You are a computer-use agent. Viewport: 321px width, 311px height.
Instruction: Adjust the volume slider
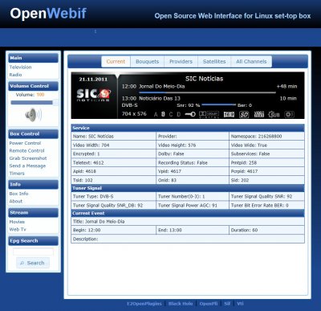34,103
